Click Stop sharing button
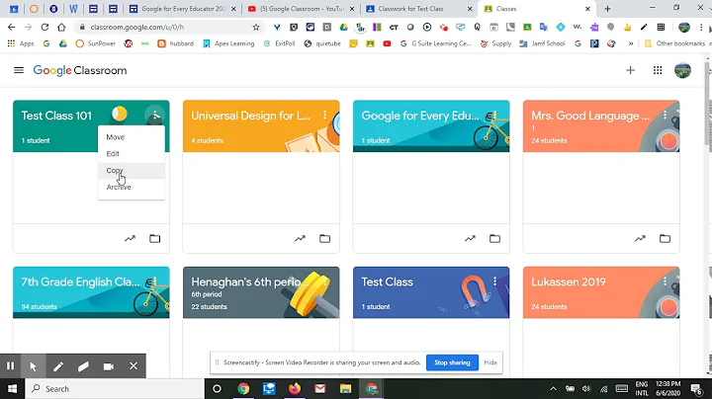This screenshot has width=712, height=399. (x=452, y=362)
